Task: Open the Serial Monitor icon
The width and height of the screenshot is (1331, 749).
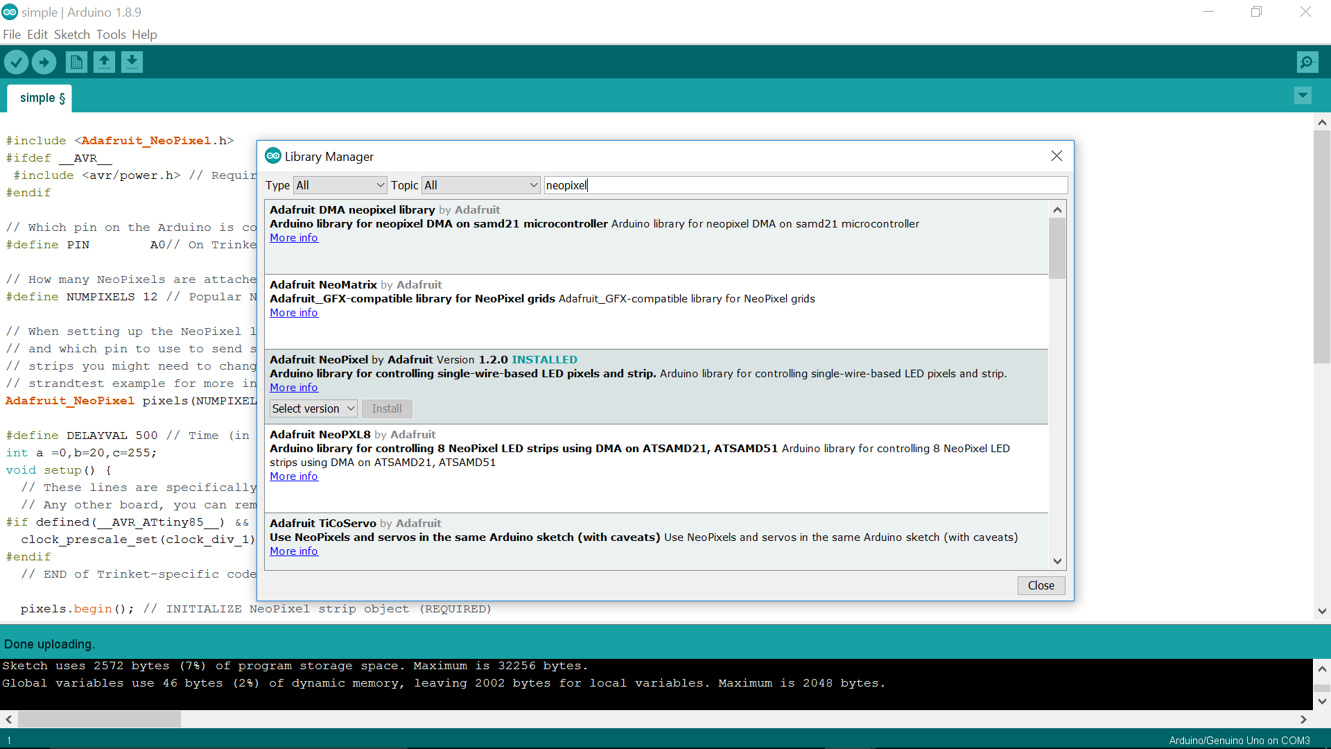Action: (1307, 62)
